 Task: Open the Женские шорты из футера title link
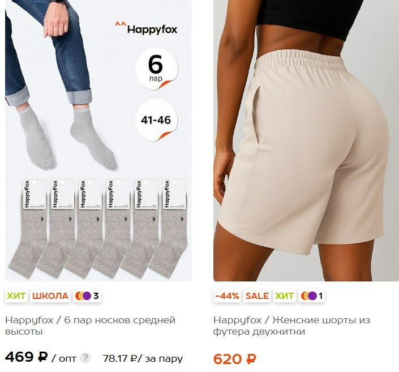tap(292, 326)
